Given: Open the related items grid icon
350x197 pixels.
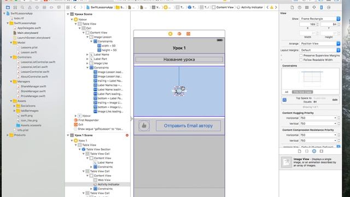Looking at the screenshot, I should point(68,7).
